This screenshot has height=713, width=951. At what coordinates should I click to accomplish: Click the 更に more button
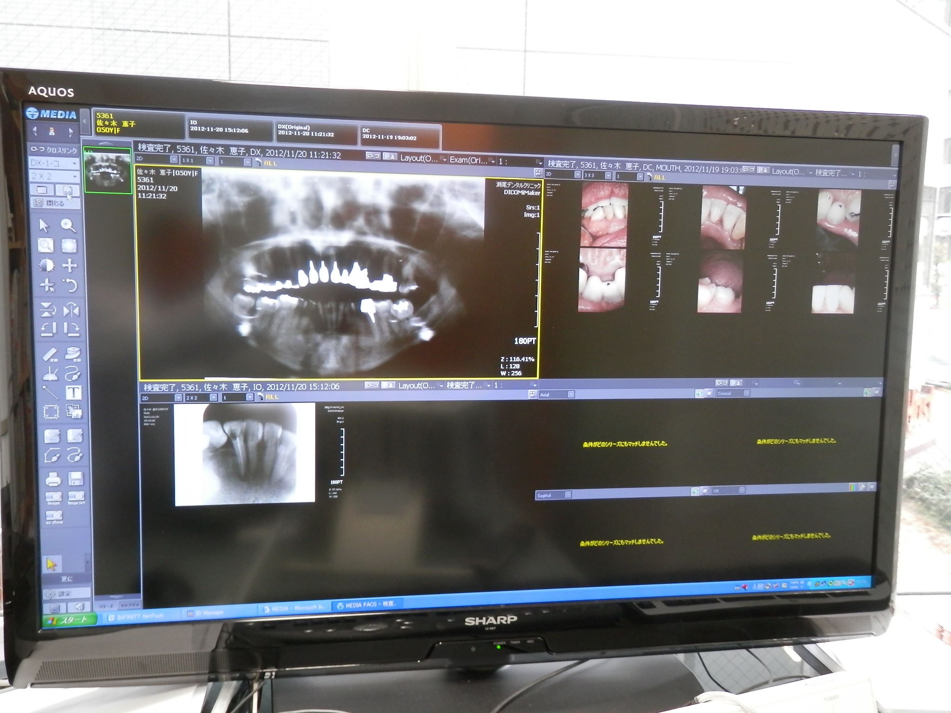coord(67,579)
